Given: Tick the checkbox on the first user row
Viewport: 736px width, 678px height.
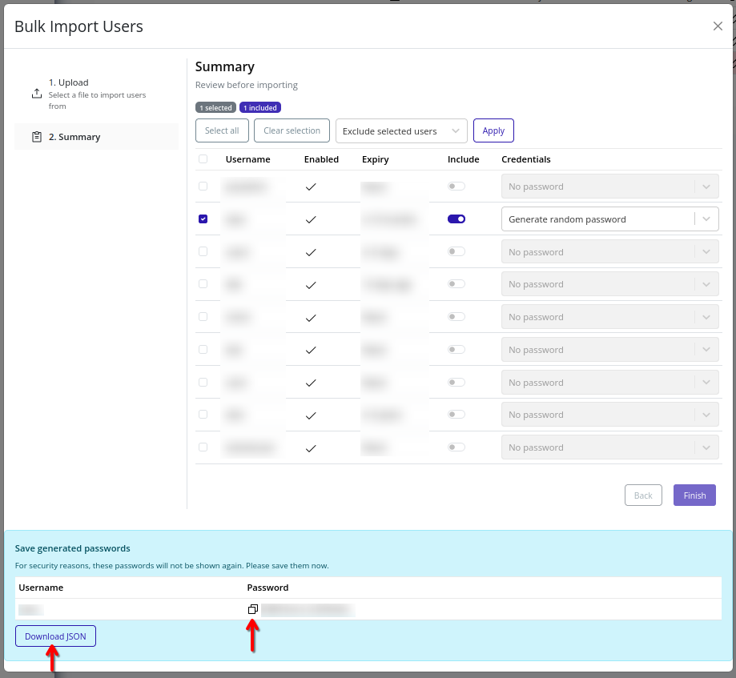Looking at the screenshot, I should point(203,186).
